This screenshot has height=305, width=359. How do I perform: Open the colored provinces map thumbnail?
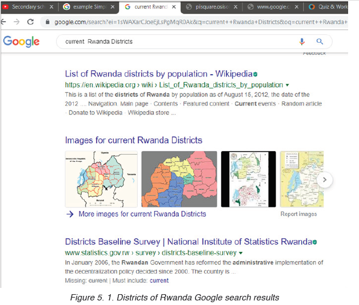(x=179, y=179)
